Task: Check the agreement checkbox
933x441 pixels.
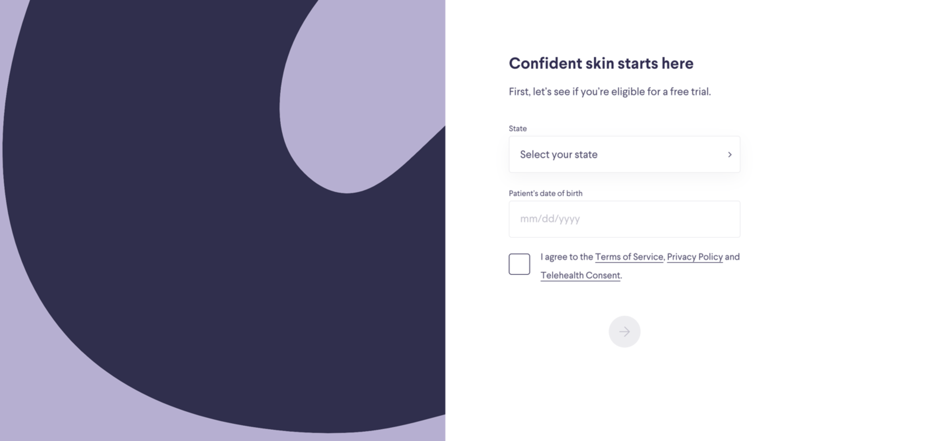Action: coord(519,264)
